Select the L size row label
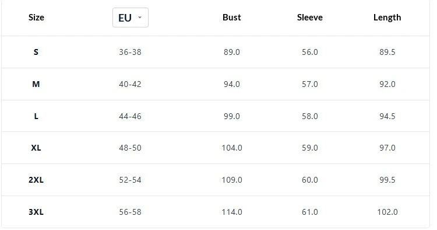This screenshot has height=230, width=437. point(36,116)
